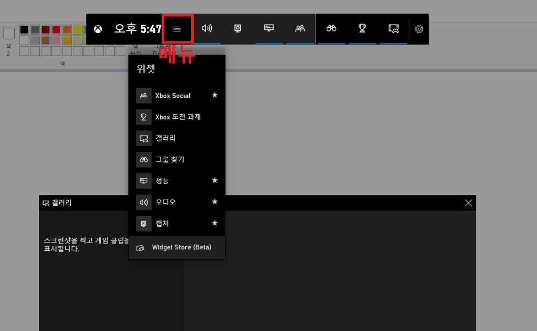Select 그룹 찾기 in widget menu
The image size is (537, 331).
click(x=177, y=159)
